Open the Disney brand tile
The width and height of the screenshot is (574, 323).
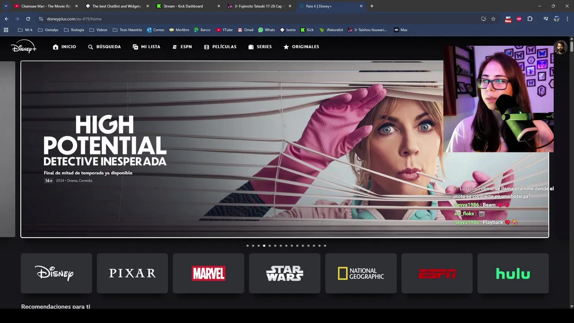click(x=56, y=273)
